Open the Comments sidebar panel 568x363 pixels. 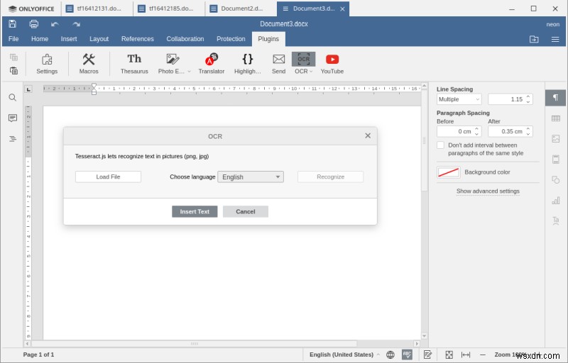pos(13,118)
